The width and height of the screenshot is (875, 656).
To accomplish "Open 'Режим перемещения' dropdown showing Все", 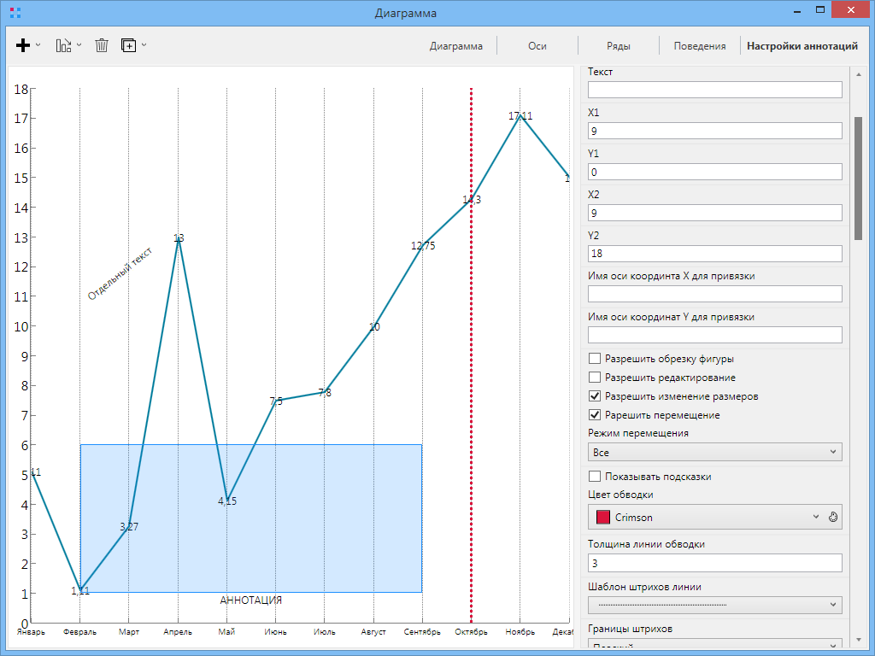I will [714, 452].
